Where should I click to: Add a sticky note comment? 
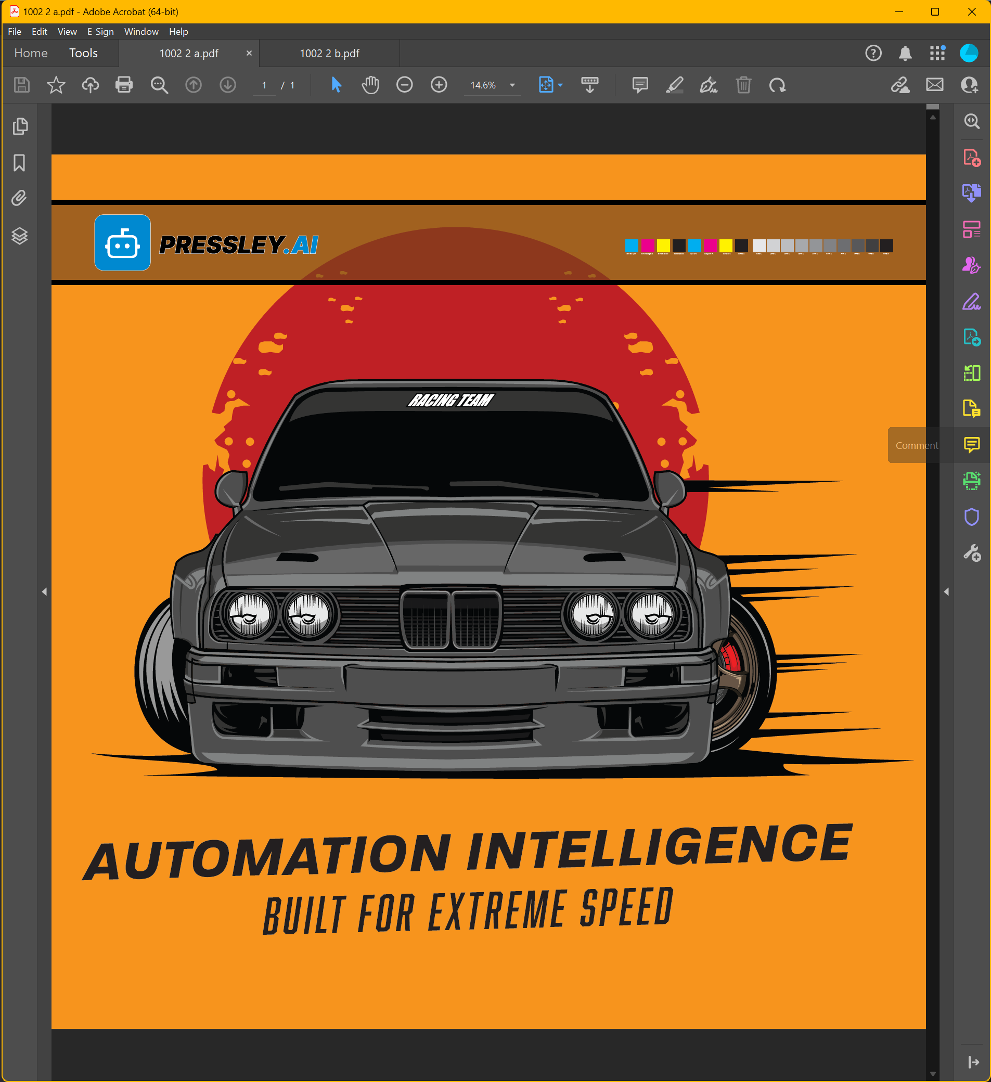(640, 85)
